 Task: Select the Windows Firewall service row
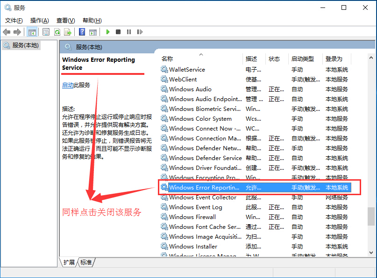[x=192, y=217]
